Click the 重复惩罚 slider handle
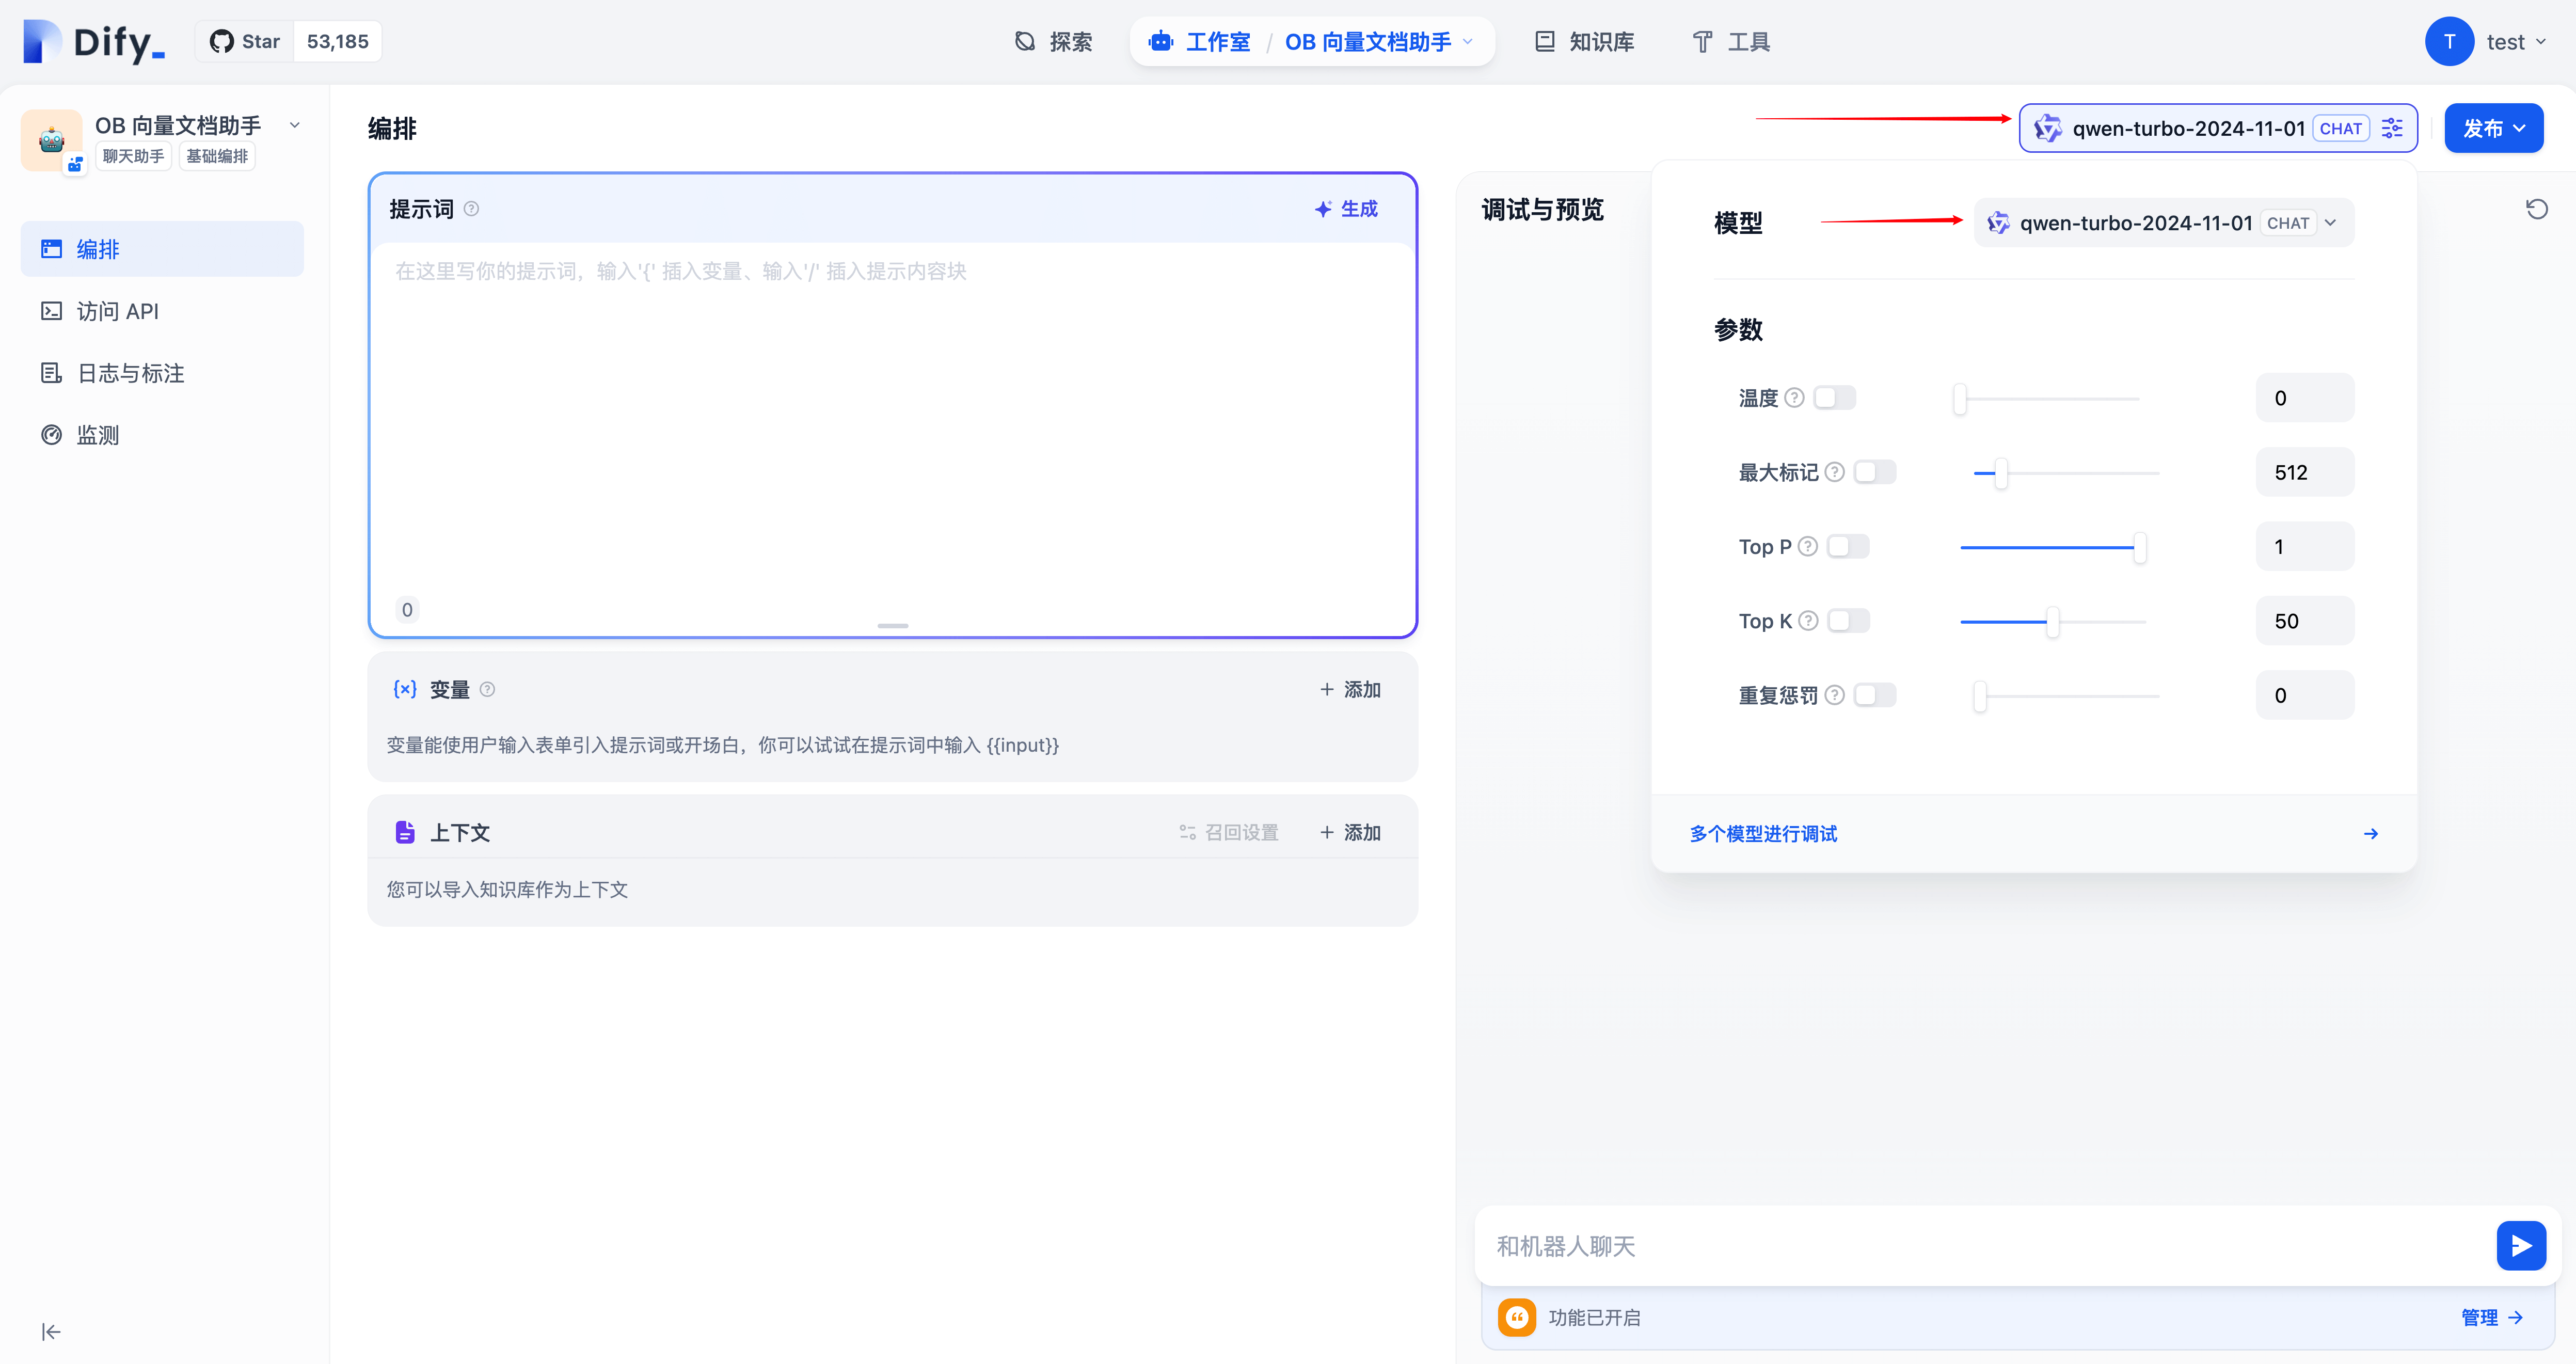2576x1364 pixels. click(1980, 696)
